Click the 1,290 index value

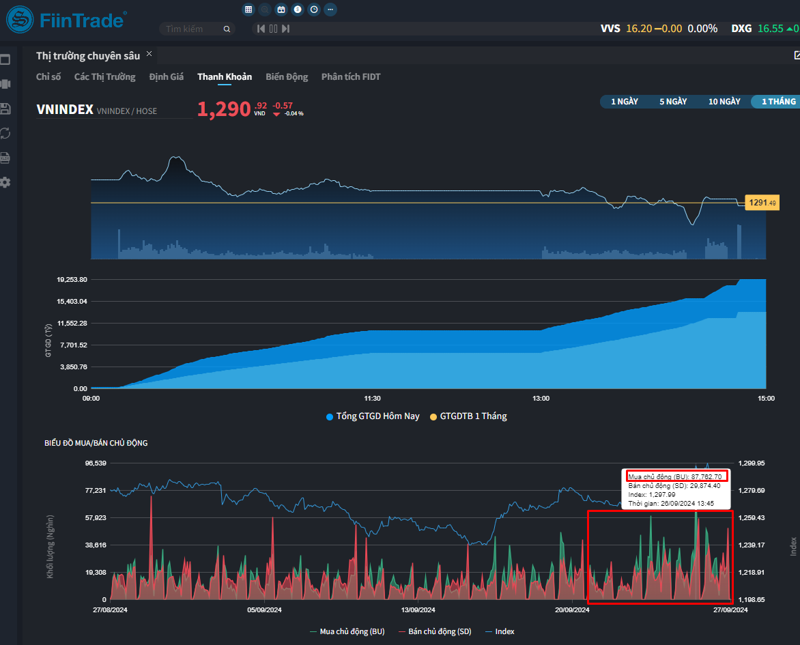[224, 109]
